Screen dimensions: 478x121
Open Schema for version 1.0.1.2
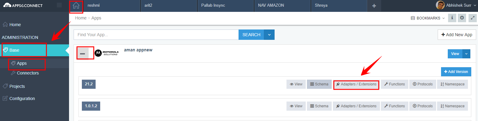pyautogui.click(x=319, y=106)
